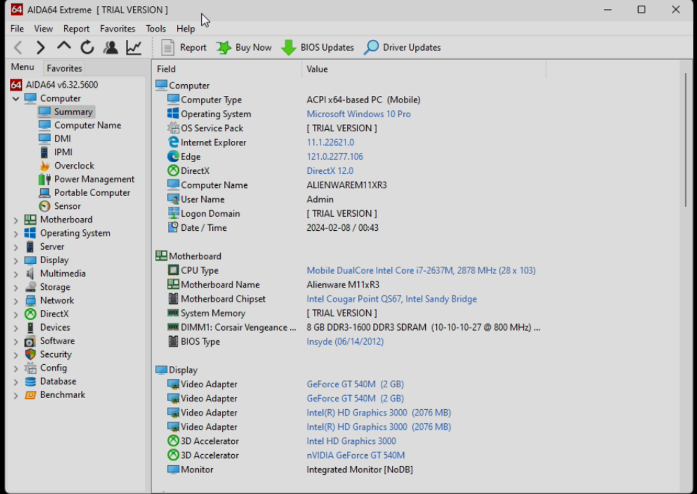Screen dimensions: 697x494
Task: Select the Devices tree item
Action: (x=47, y=327)
